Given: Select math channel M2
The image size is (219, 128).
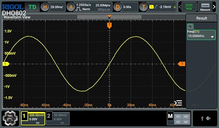Looking at the screenshot, I should (x=178, y=122).
